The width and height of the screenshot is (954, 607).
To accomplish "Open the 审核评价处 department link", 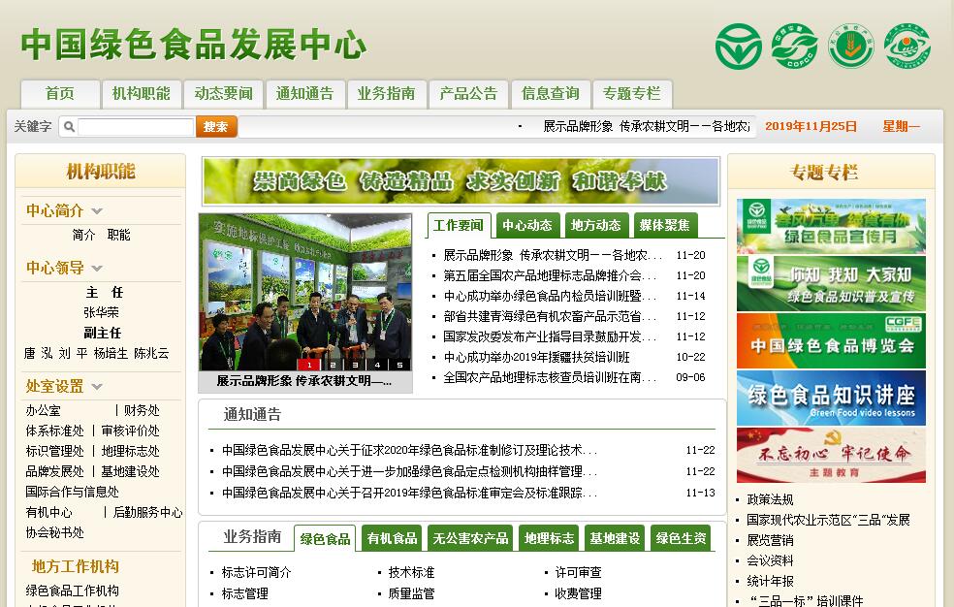I will coord(130,431).
